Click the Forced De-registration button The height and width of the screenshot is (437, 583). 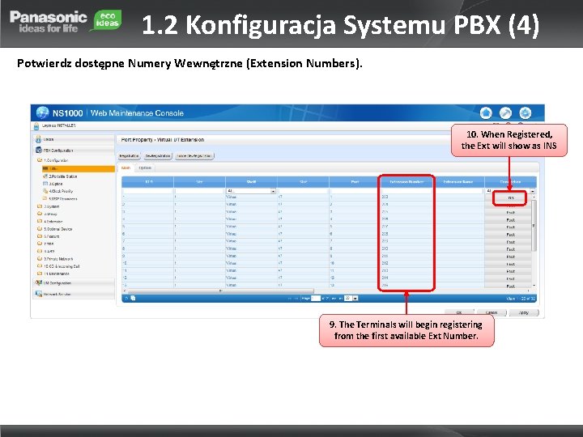pyautogui.click(x=194, y=155)
